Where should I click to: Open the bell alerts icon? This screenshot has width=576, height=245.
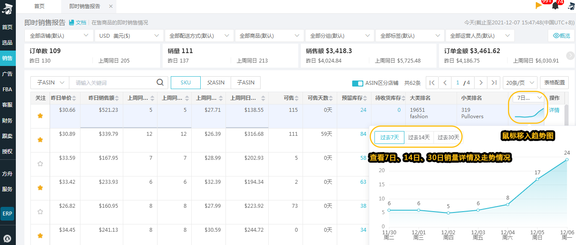point(555,6)
